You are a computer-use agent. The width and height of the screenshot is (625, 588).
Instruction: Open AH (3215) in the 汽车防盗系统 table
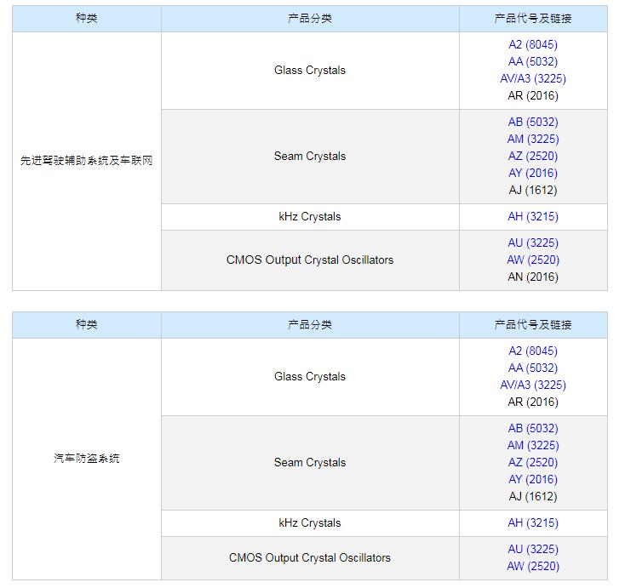pos(533,522)
